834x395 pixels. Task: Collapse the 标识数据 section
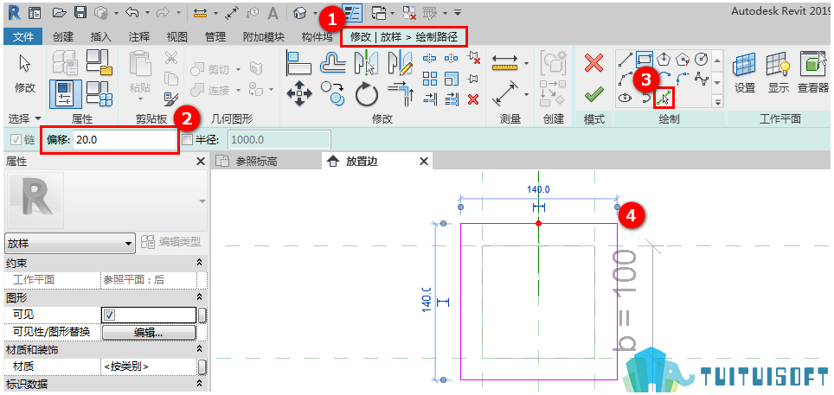[x=200, y=383]
